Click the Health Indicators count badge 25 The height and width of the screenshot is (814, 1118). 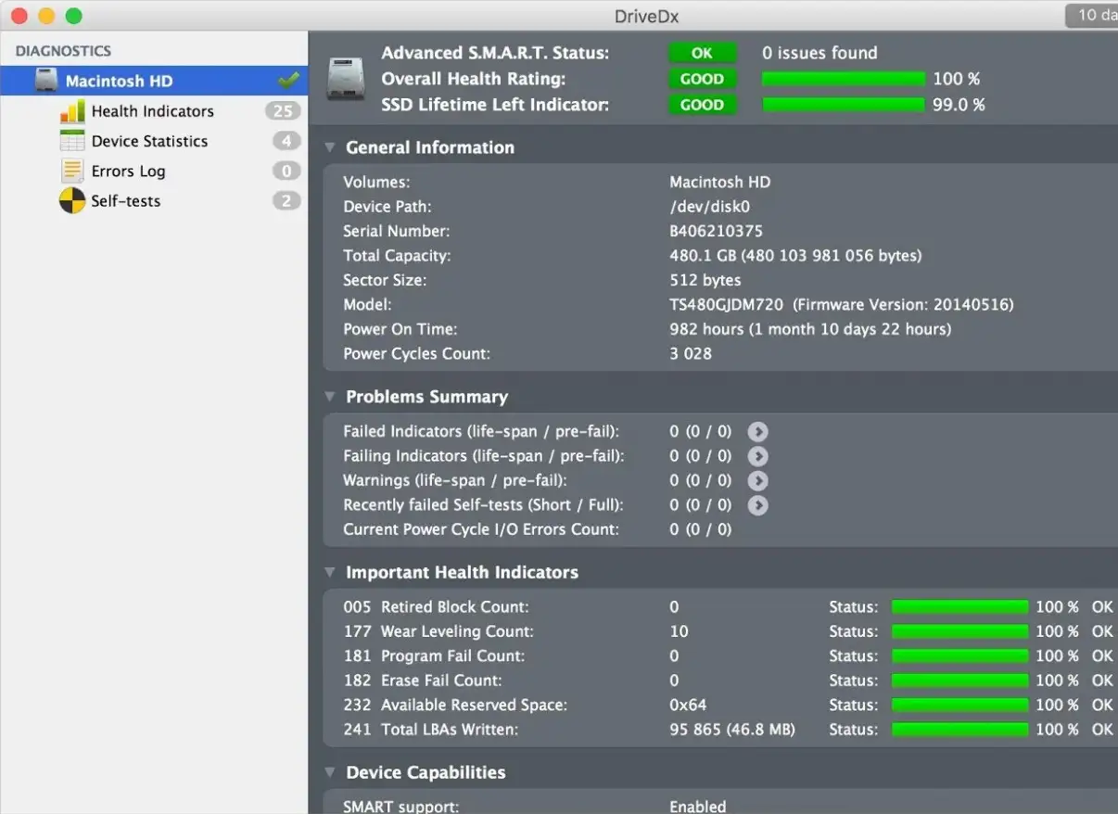click(283, 111)
